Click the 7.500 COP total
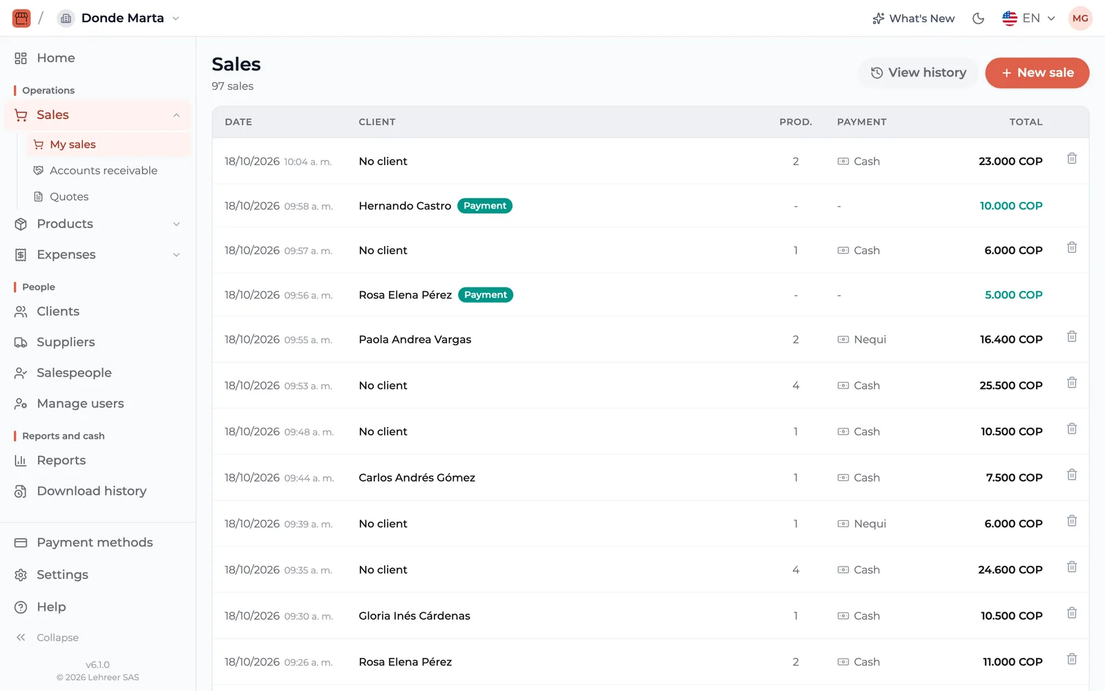The height and width of the screenshot is (691, 1105). point(1014,477)
